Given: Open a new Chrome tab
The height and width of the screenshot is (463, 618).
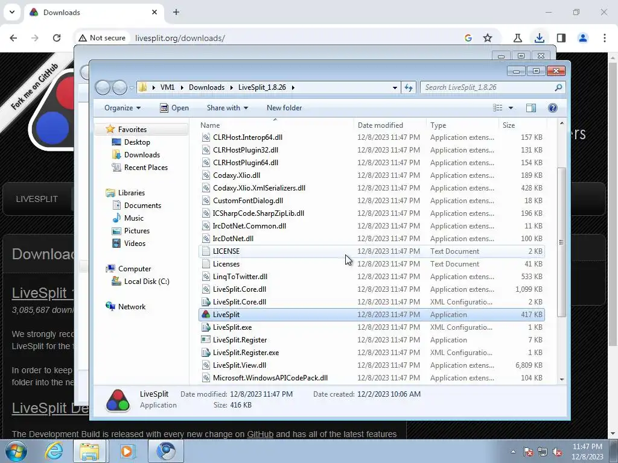Looking at the screenshot, I should click(x=176, y=12).
